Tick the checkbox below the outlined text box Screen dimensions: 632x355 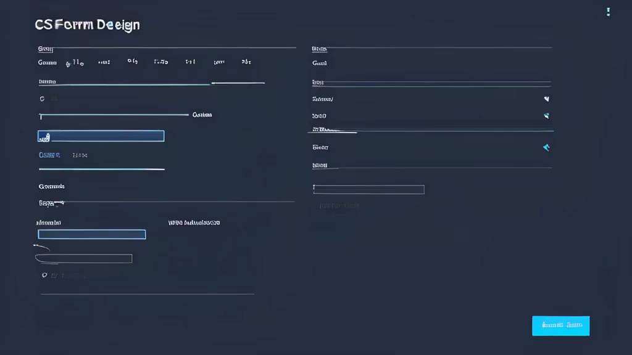(x=44, y=275)
